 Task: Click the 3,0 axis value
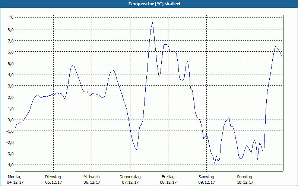click(11, 86)
